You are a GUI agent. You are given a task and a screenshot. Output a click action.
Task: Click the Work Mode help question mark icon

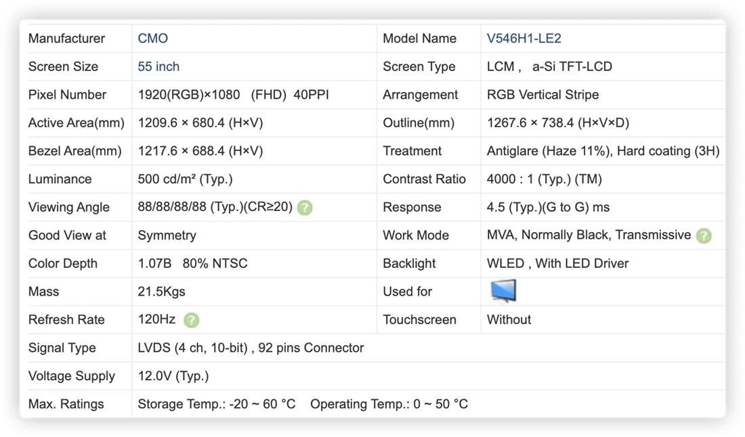coord(704,235)
